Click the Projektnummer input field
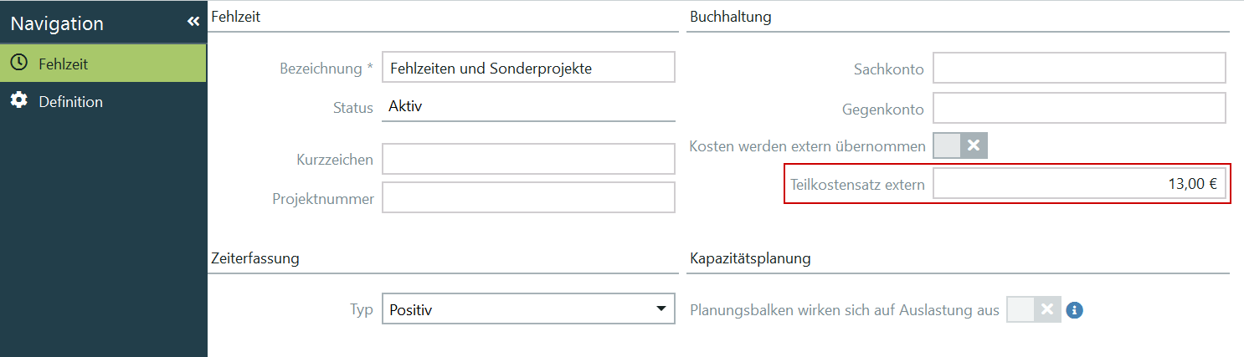This screenshot has height=357, width=1244. click(x=527, y=197)
